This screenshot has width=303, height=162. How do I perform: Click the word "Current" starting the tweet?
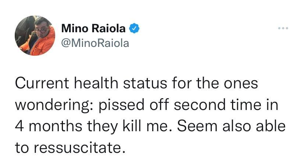42,83
